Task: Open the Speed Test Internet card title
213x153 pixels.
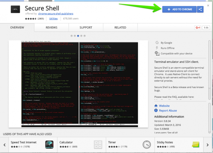Action: coord(23,142)
